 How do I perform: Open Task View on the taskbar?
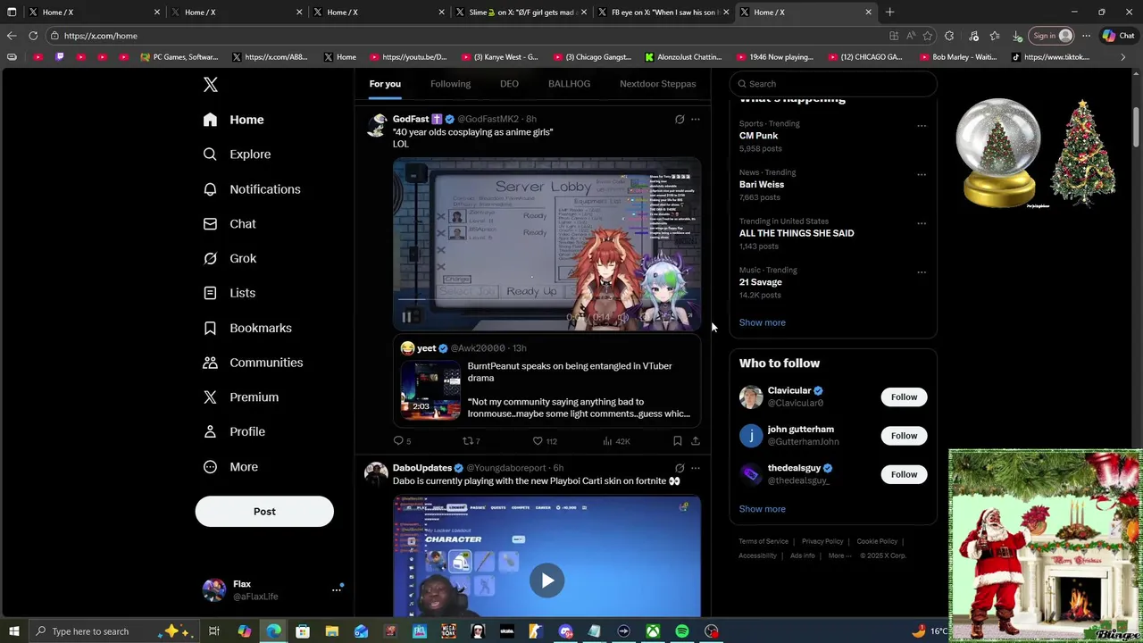pyautogui.click(x=214, y=631)
